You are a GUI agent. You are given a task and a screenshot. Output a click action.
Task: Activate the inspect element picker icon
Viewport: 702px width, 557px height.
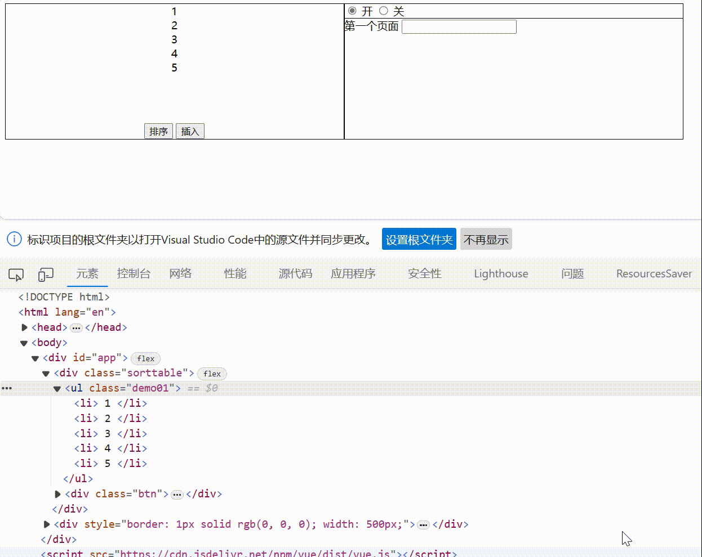16,274
